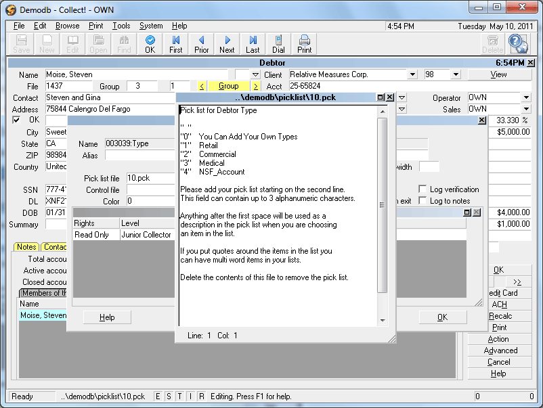Open the System menu
The width and height of the screenshot is (543, 408).
pos(151,26)
